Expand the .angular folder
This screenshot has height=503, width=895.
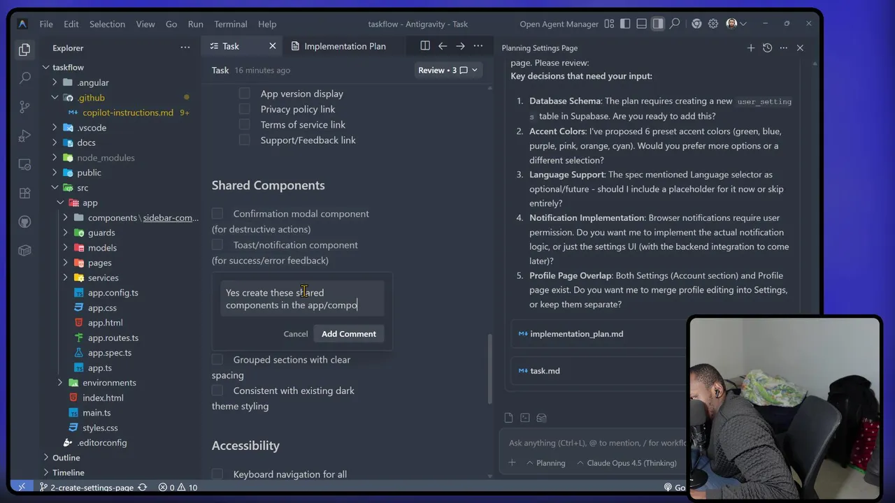[55, 82]
